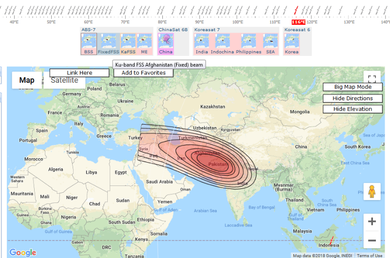Select the Koreasat 7 Indochina beam thumbnail

coord(222,44)
